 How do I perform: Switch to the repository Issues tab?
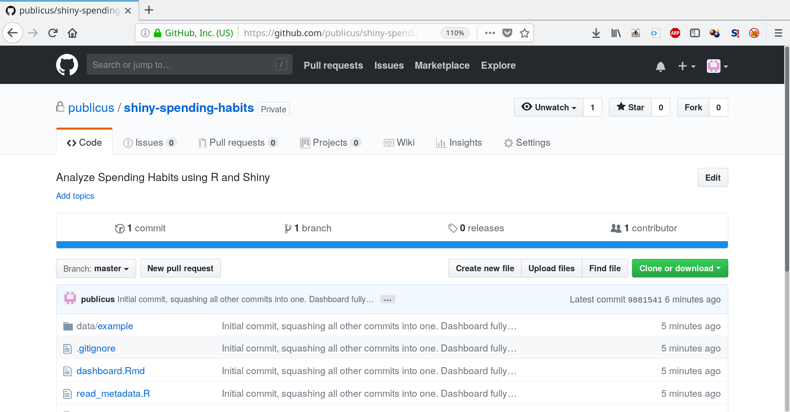point(150,142)
